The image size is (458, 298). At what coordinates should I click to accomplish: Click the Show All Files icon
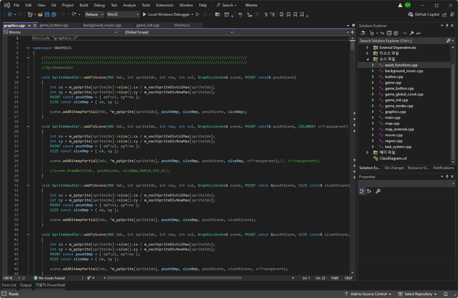point(396,33)
